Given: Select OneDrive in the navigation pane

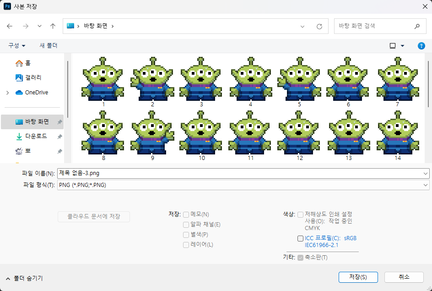Looking at the screenshot, I should pyautogui.click(x=32, y=93).
